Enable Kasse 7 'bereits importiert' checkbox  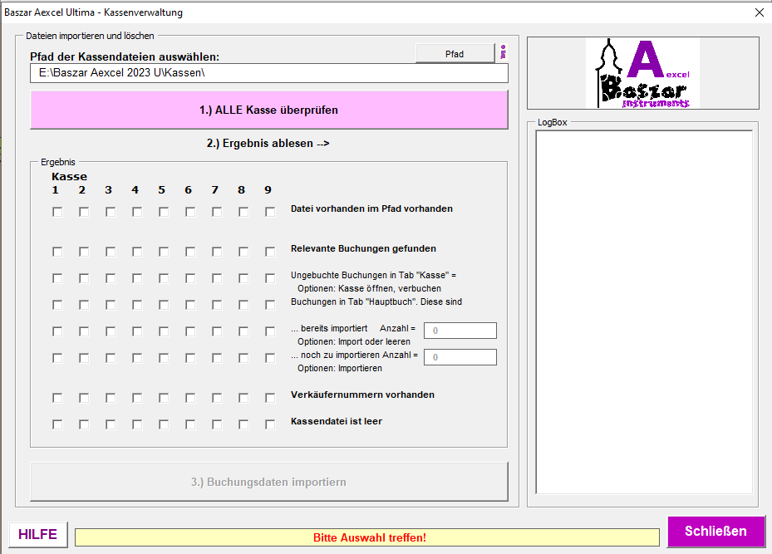coord(217,331)
